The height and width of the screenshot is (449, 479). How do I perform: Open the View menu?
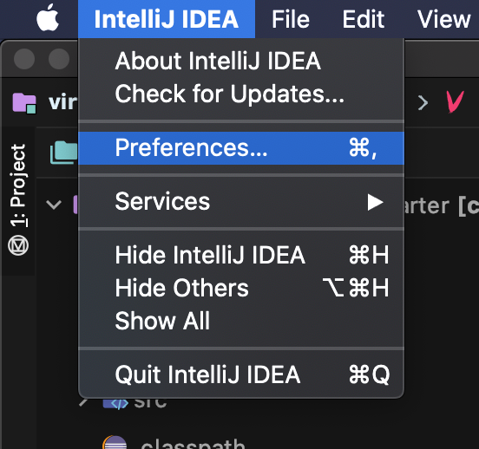[444, 19]
